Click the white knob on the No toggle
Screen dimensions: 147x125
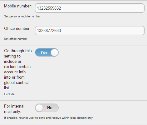[39, 108]
